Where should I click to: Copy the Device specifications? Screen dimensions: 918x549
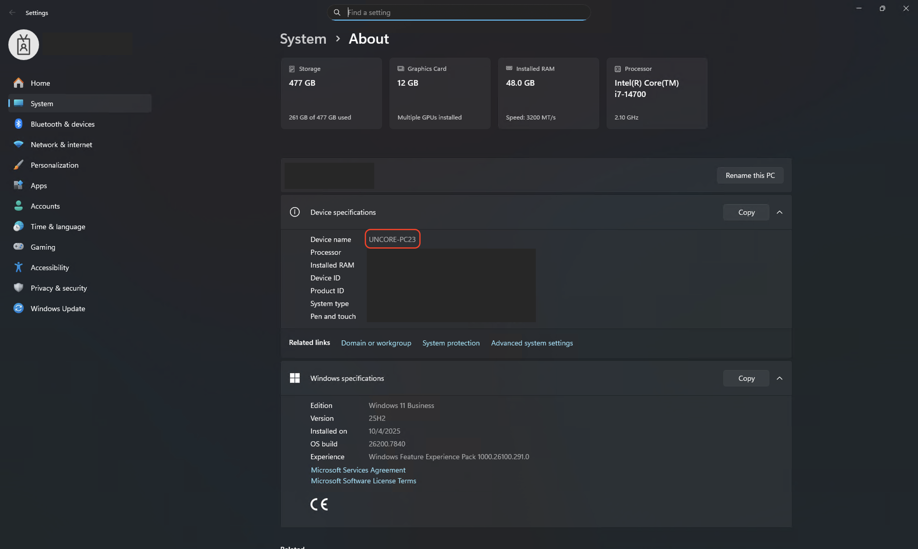(746, 212)
